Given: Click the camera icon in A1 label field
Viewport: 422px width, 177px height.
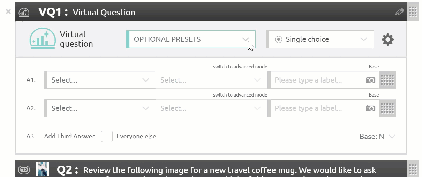Looking at the screenshot, I should (x=370, y=80).
